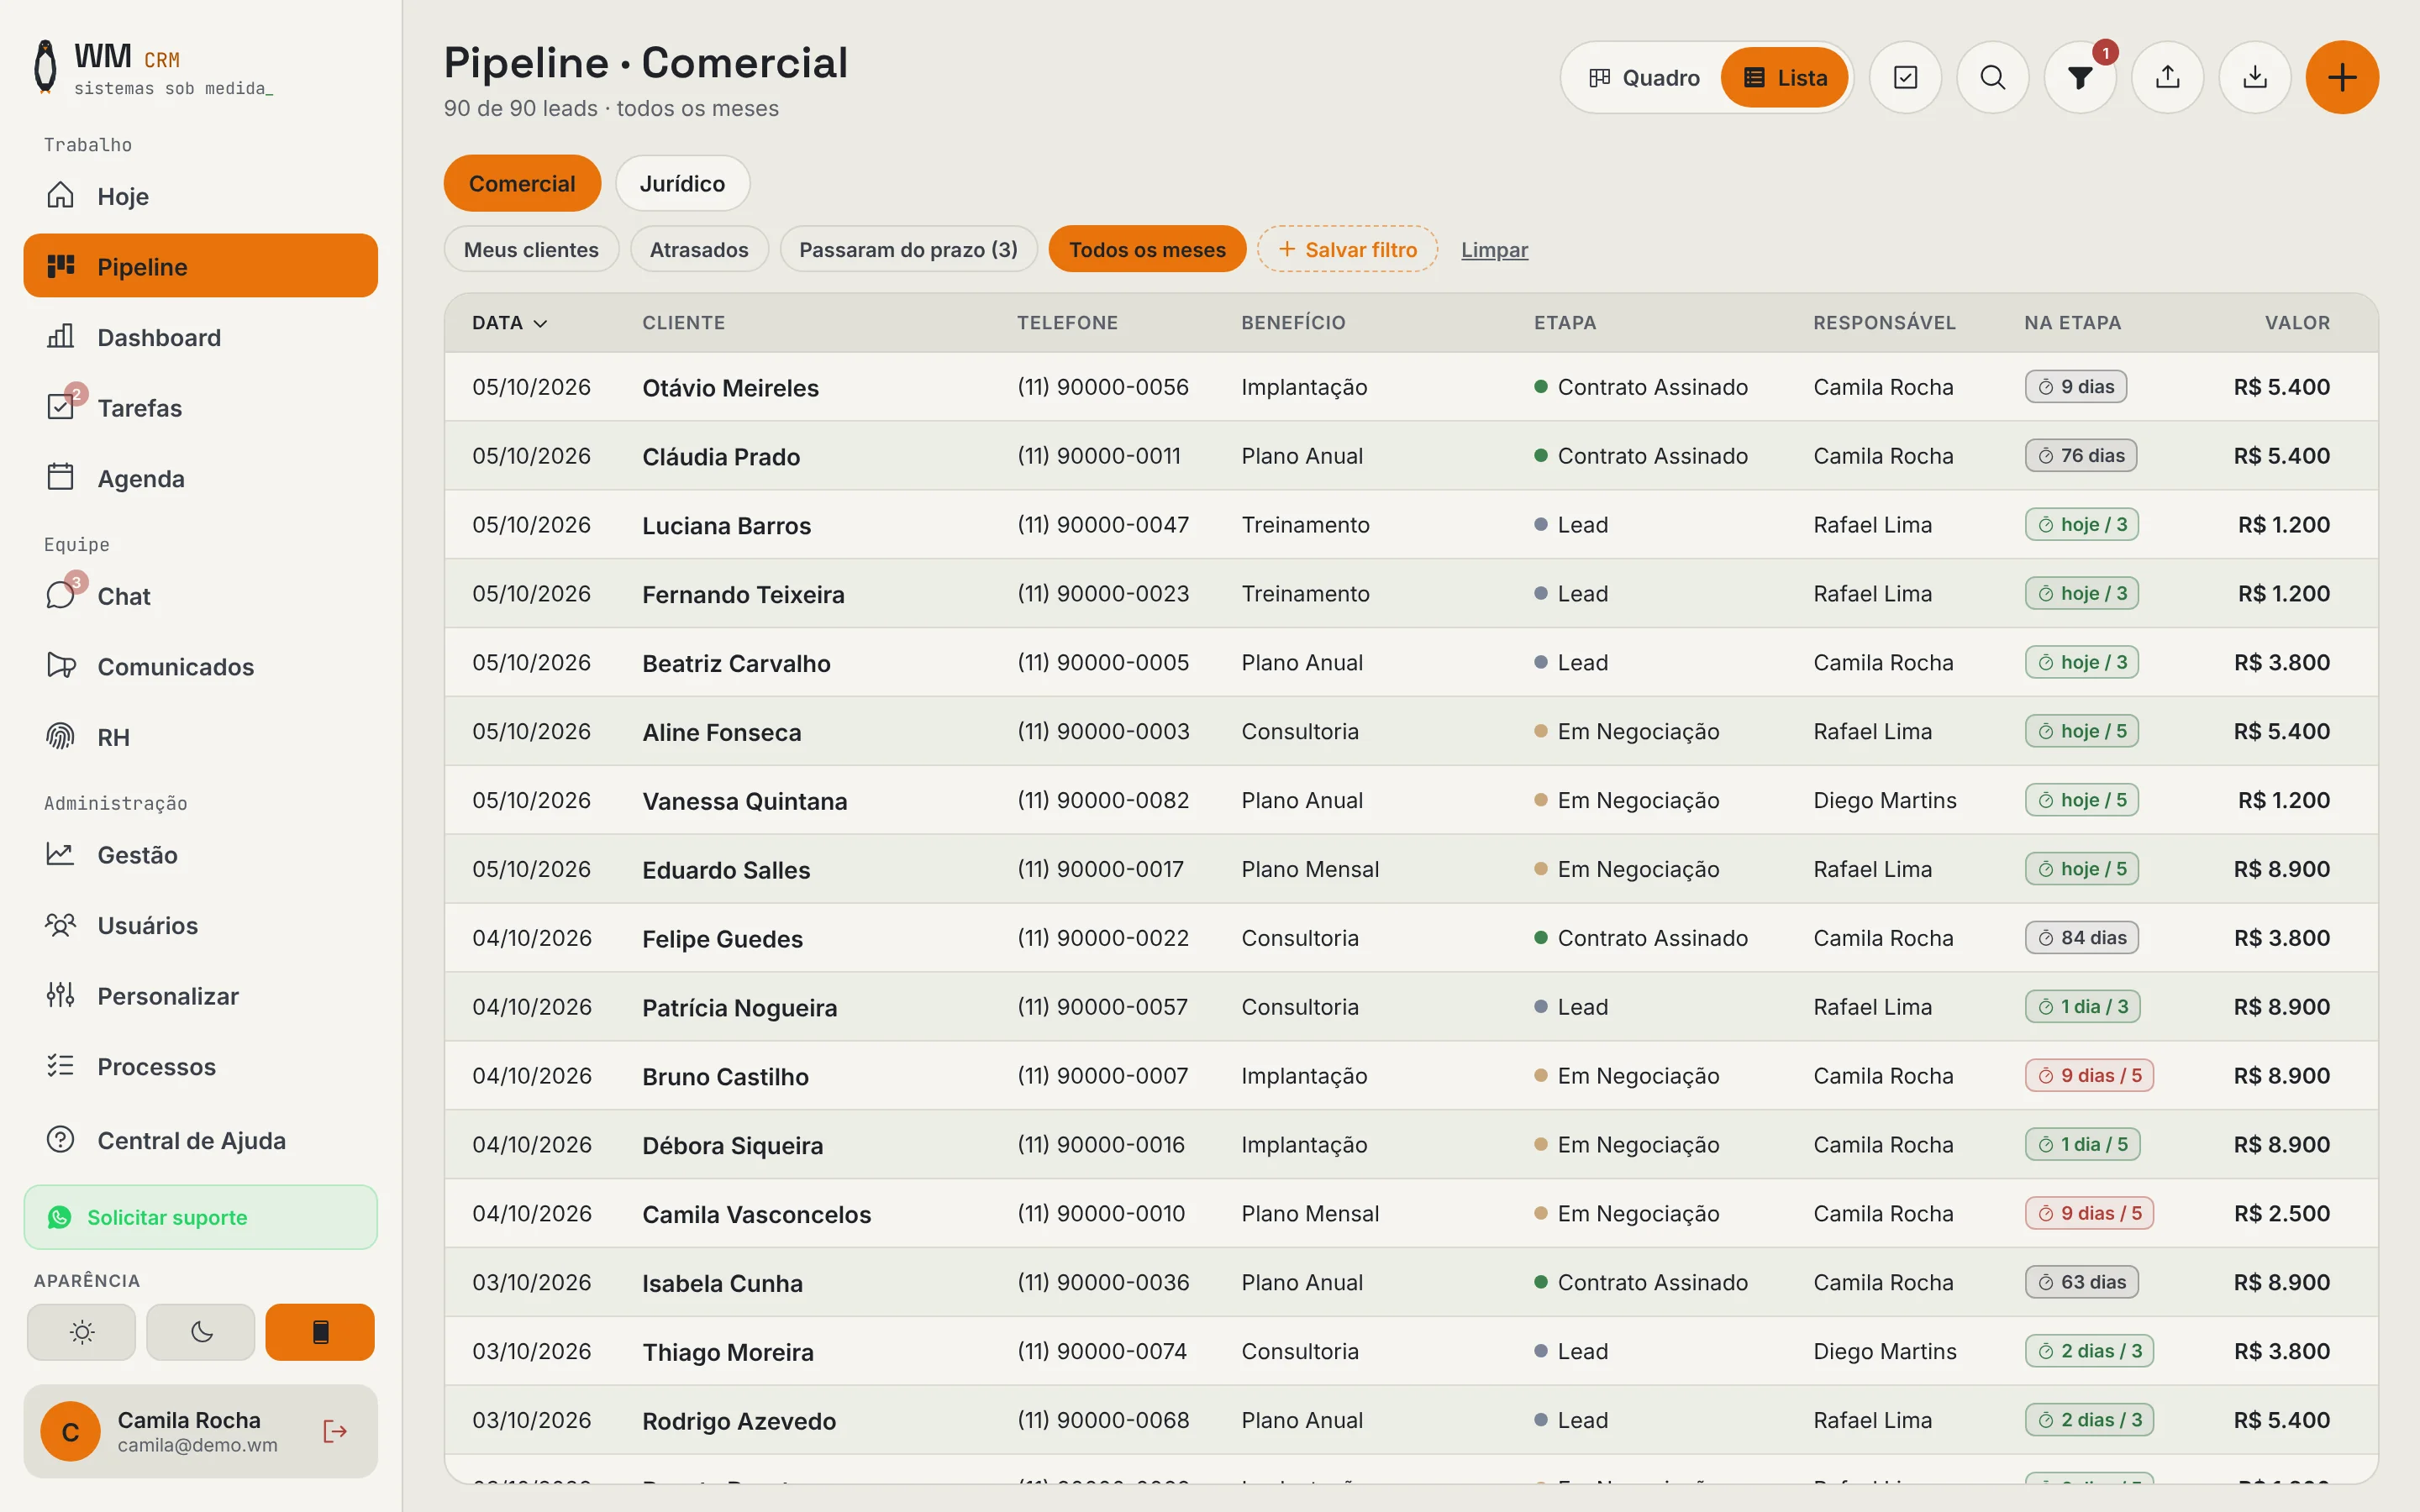Click the multi-select checkbox icon in the toolbar
The image size is (2420, 1512).
pos(1905,77)
